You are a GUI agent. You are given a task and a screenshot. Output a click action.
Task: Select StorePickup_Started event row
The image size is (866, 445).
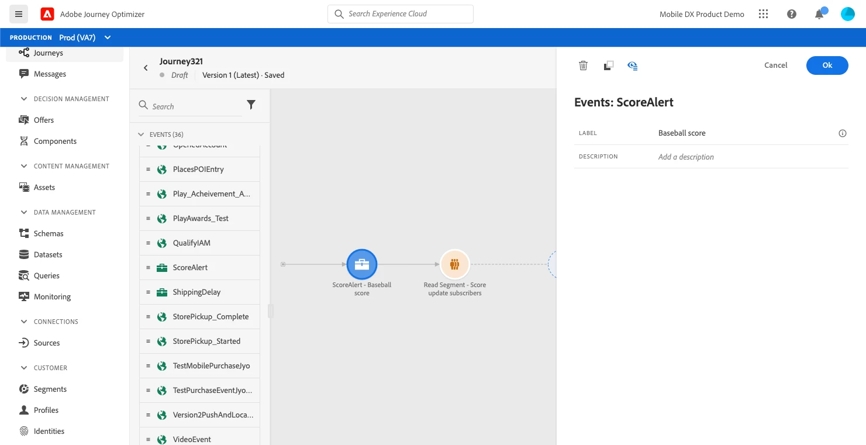tap(199, 341)
